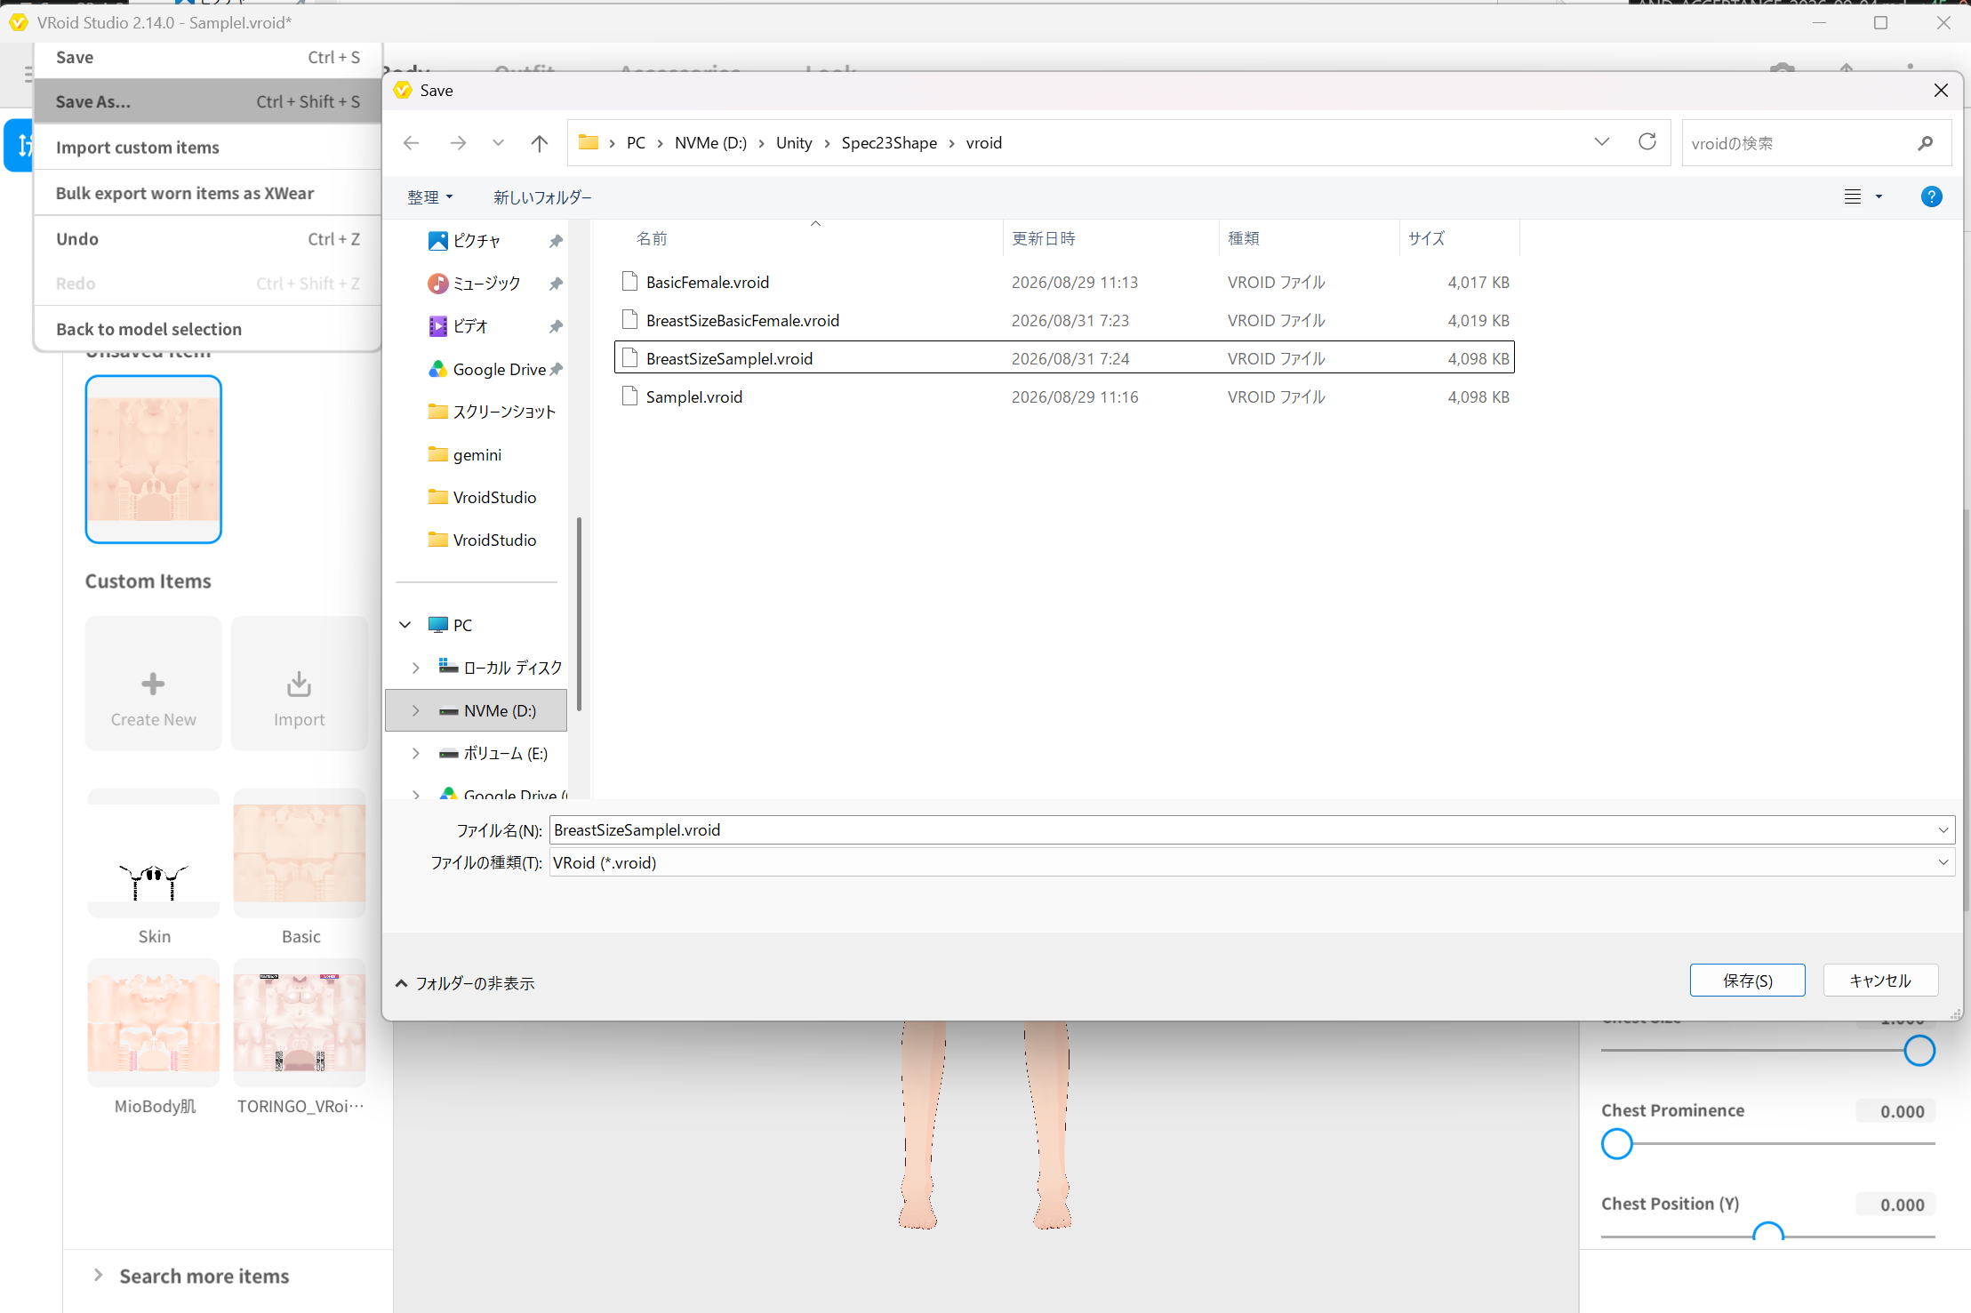Select the Basic skin thumbnail
This screenshot has width=1971, height=1313.
tap(300, 854)
